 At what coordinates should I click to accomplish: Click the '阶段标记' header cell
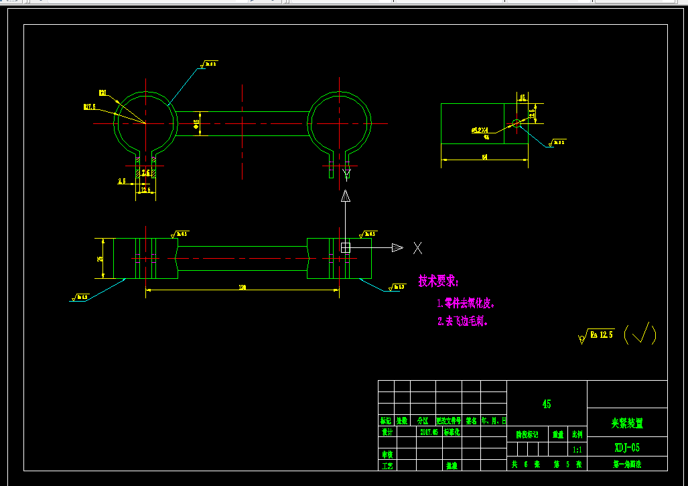pos(527,434)
